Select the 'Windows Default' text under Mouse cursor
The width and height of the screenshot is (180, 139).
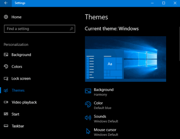tap(106, 135)
